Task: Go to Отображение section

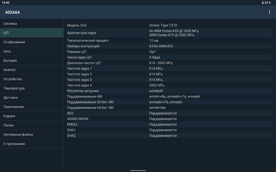Action: (32, 42)
